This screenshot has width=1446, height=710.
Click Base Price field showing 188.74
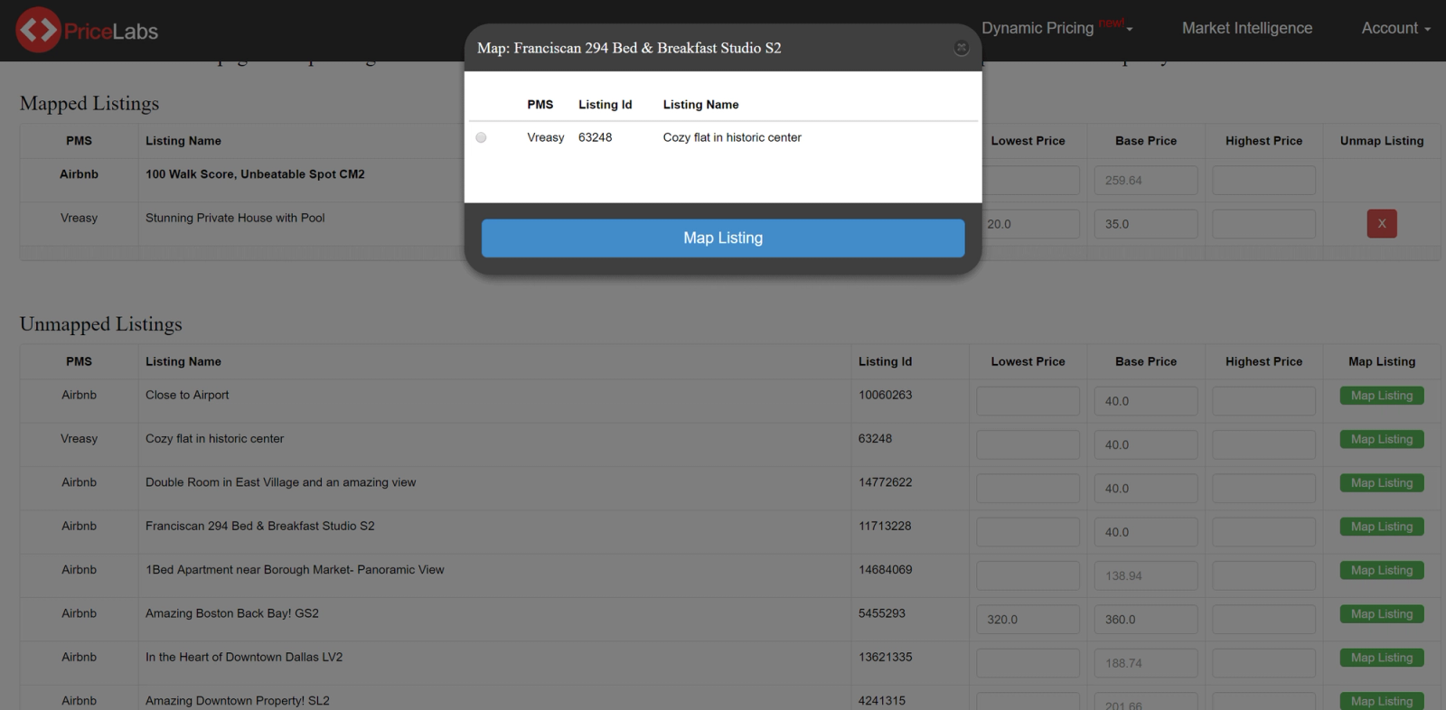point(1146,663)
